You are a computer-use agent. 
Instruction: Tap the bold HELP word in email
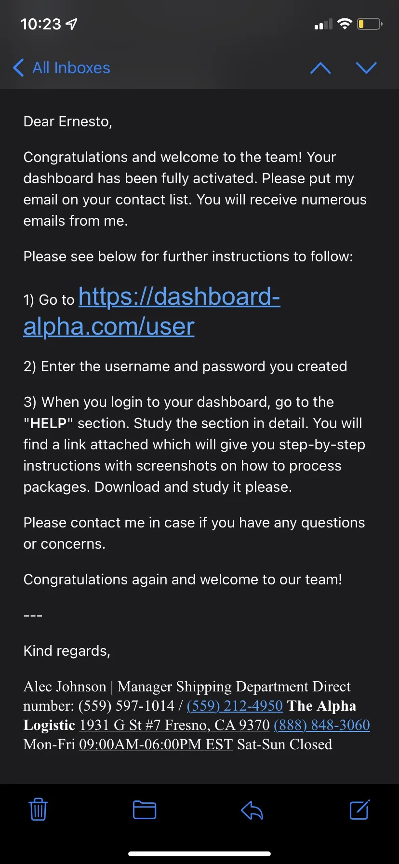pos(48,423)
